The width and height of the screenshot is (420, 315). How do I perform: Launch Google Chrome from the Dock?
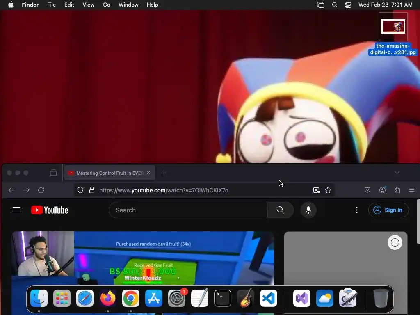tap(131, 298)
